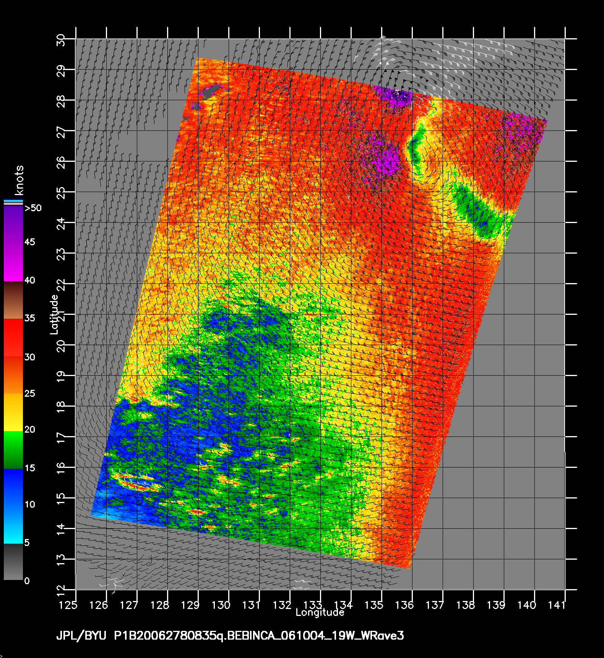This screenshot has width=604, height=658.
Task: Select longitude axis label 130
Action: point(221,605)
